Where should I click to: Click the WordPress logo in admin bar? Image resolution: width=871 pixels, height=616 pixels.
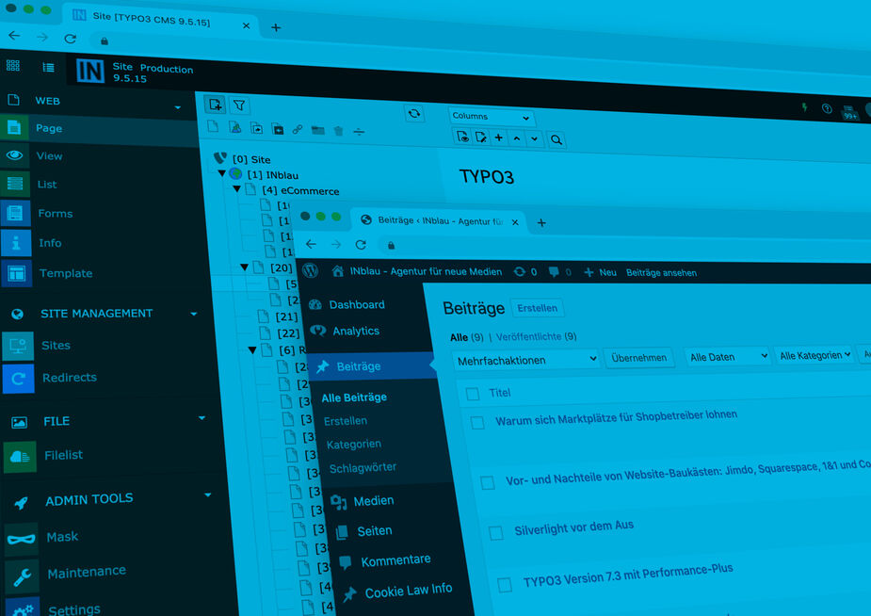[311, 270]
